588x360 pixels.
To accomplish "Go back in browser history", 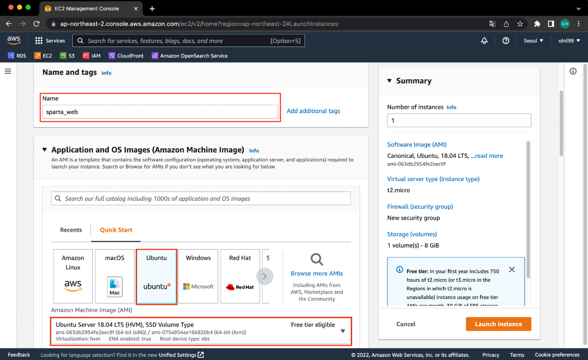I will 8,24.
